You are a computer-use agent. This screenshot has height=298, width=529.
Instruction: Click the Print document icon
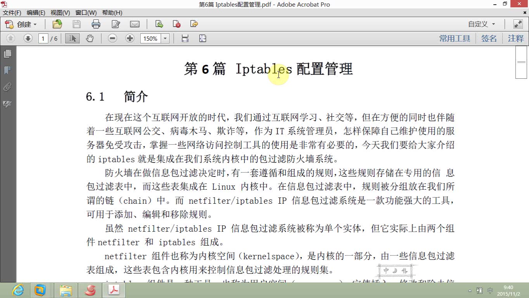(x=96, y=24)
